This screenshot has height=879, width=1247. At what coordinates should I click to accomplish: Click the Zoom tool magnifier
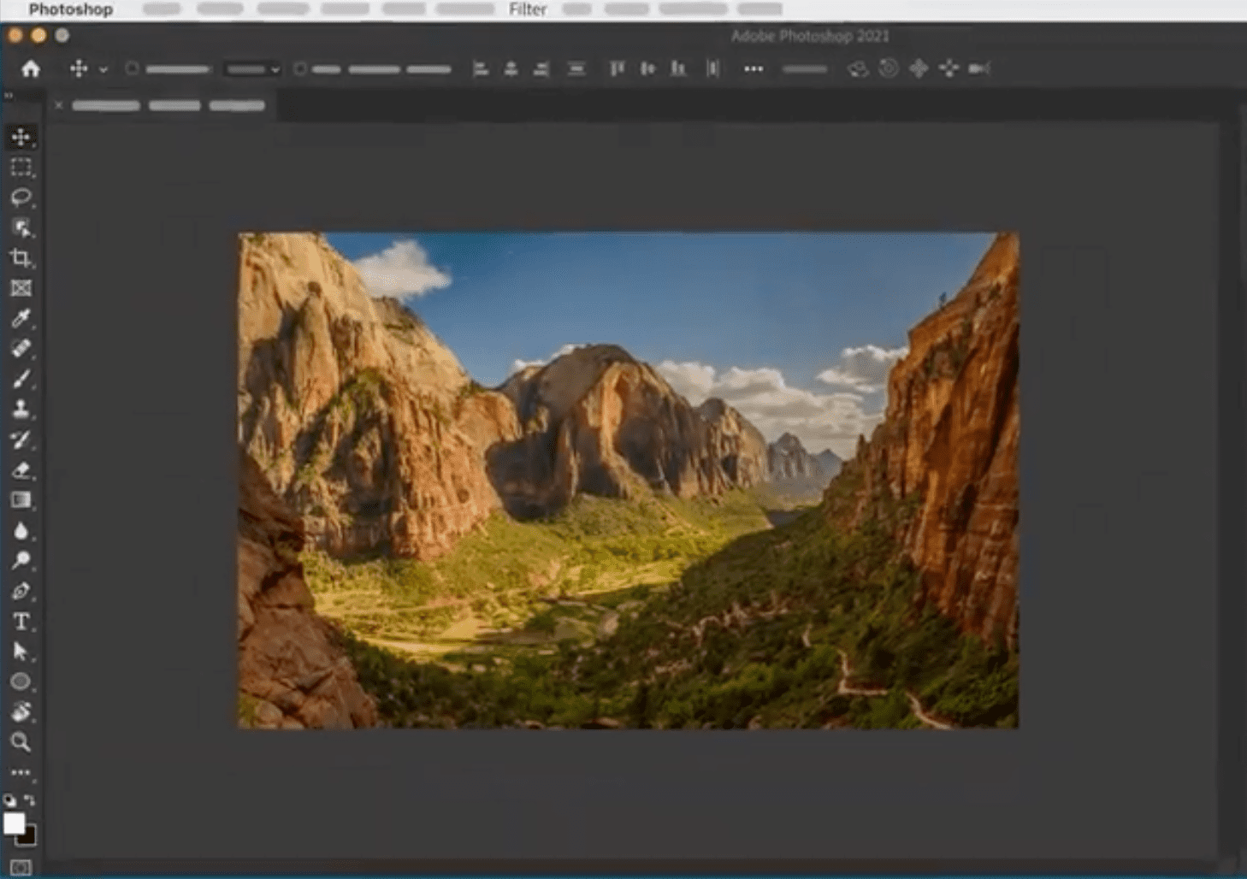pyautogui.click(x=21, y=742)
